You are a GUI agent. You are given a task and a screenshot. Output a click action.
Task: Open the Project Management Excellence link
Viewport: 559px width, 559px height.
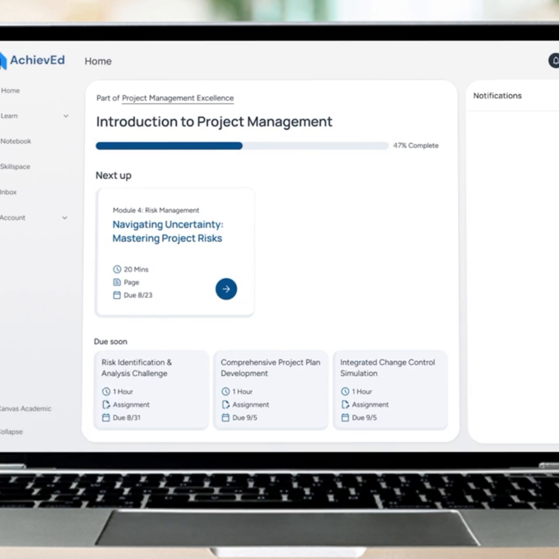click(x=177, y=98)
